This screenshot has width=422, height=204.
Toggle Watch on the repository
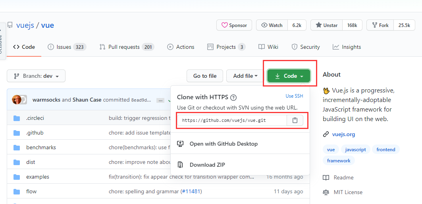coord(272,25)
